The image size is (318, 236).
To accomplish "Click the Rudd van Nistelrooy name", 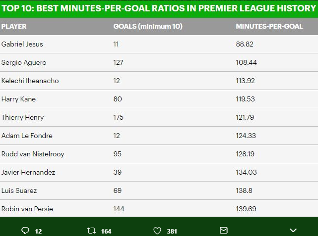I will [x=33, y=154].
